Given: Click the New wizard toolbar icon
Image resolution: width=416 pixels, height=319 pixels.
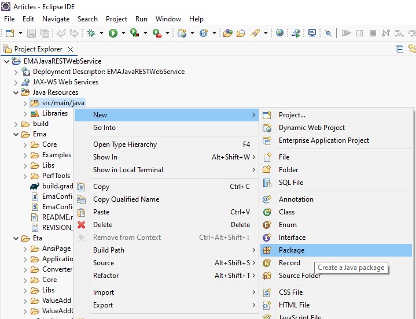Looking at the screenshot, I should click(x=10, y=33).
